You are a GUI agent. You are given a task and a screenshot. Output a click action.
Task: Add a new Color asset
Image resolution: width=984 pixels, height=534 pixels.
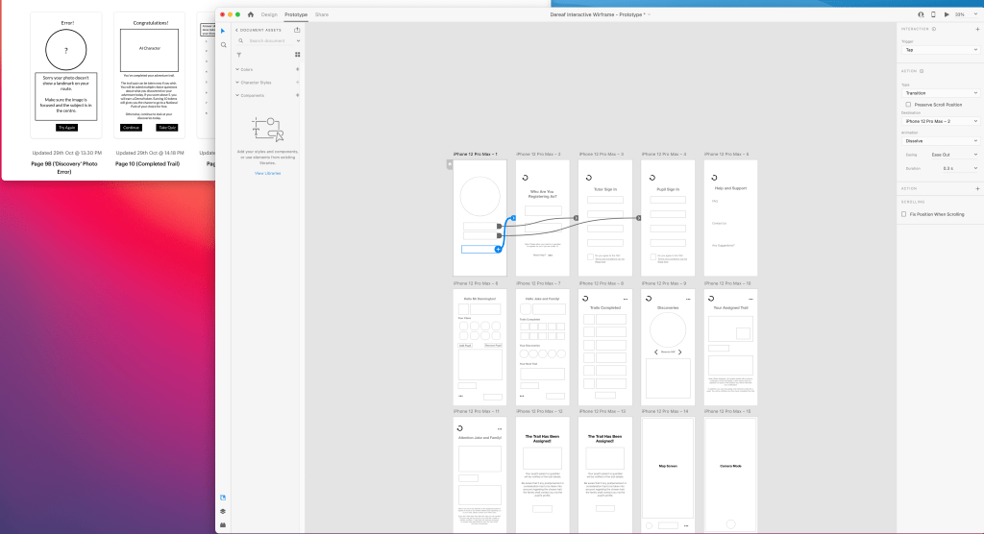(x=297, y=69)
